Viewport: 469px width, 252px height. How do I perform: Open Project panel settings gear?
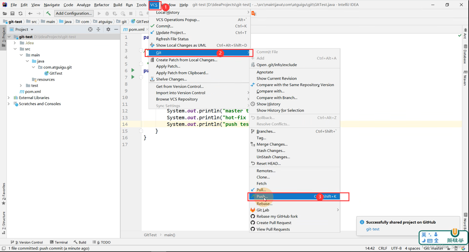tap(108, 29)
